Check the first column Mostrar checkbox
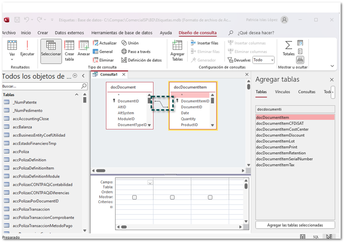 (x=134, y=197)
